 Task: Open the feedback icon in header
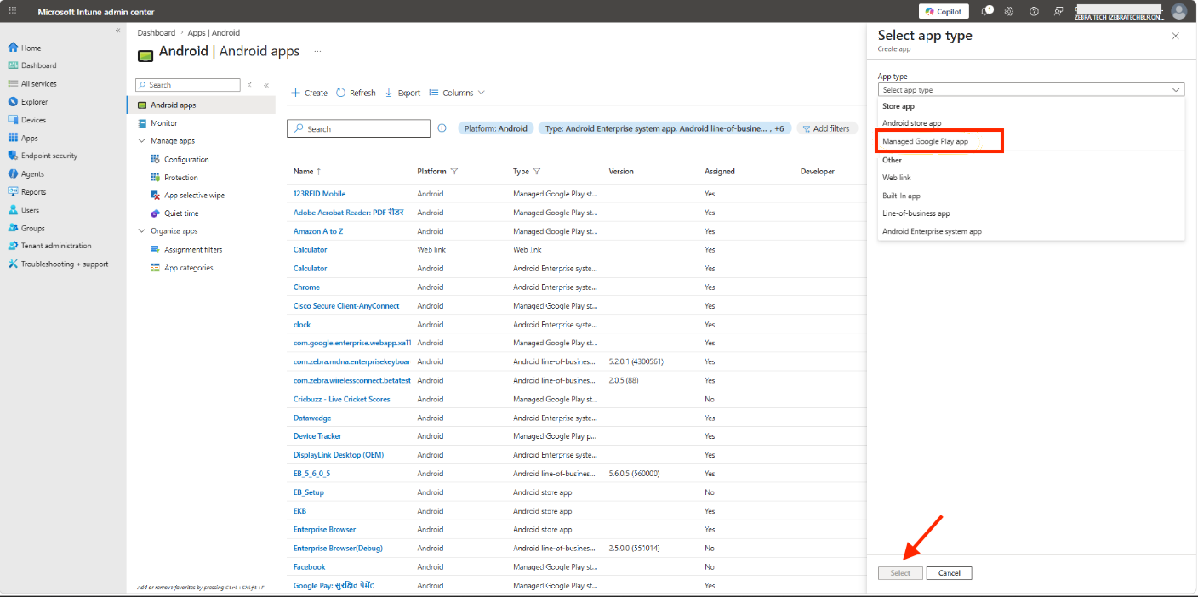tap(1058, 11)
